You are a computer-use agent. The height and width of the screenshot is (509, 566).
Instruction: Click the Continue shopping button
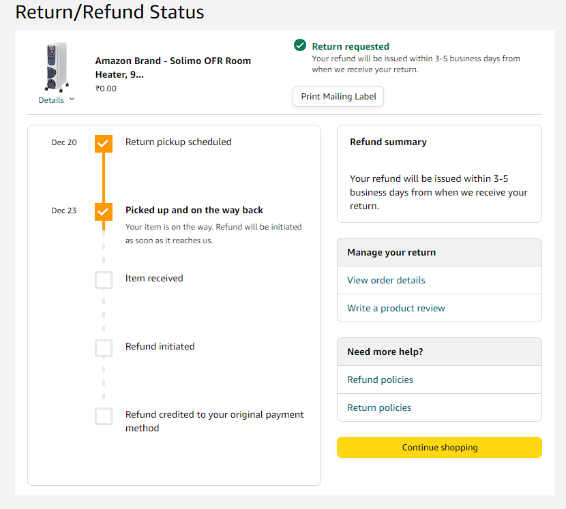[439, 447]
